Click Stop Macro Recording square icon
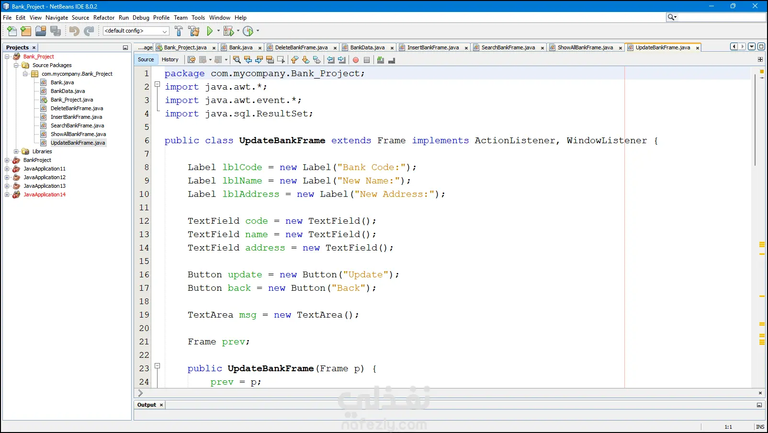This screenshot has width=768, height=433. click(367, 60)
